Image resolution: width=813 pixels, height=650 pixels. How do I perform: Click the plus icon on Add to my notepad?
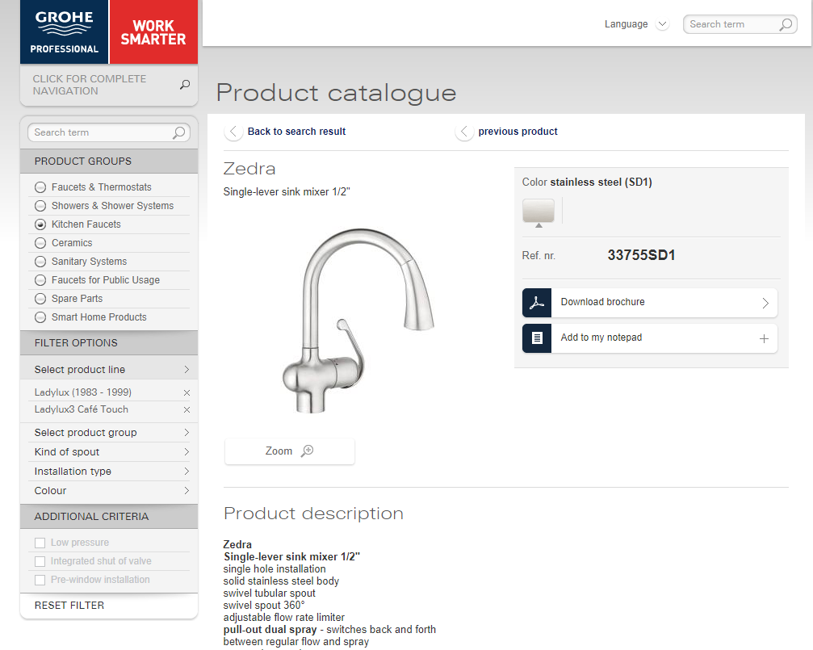point(764,338)
